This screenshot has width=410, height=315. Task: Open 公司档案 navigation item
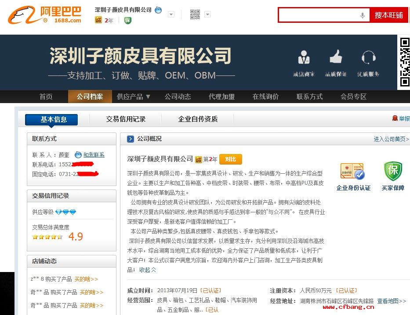[90, 97]
